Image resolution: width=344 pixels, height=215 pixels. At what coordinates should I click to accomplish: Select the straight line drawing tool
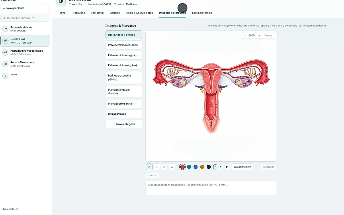tap(157, 167)
